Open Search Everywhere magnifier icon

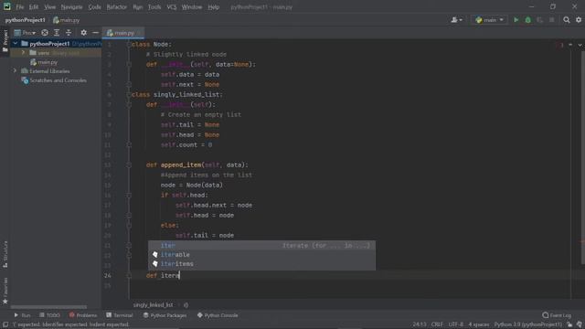[x=567, y=20]
